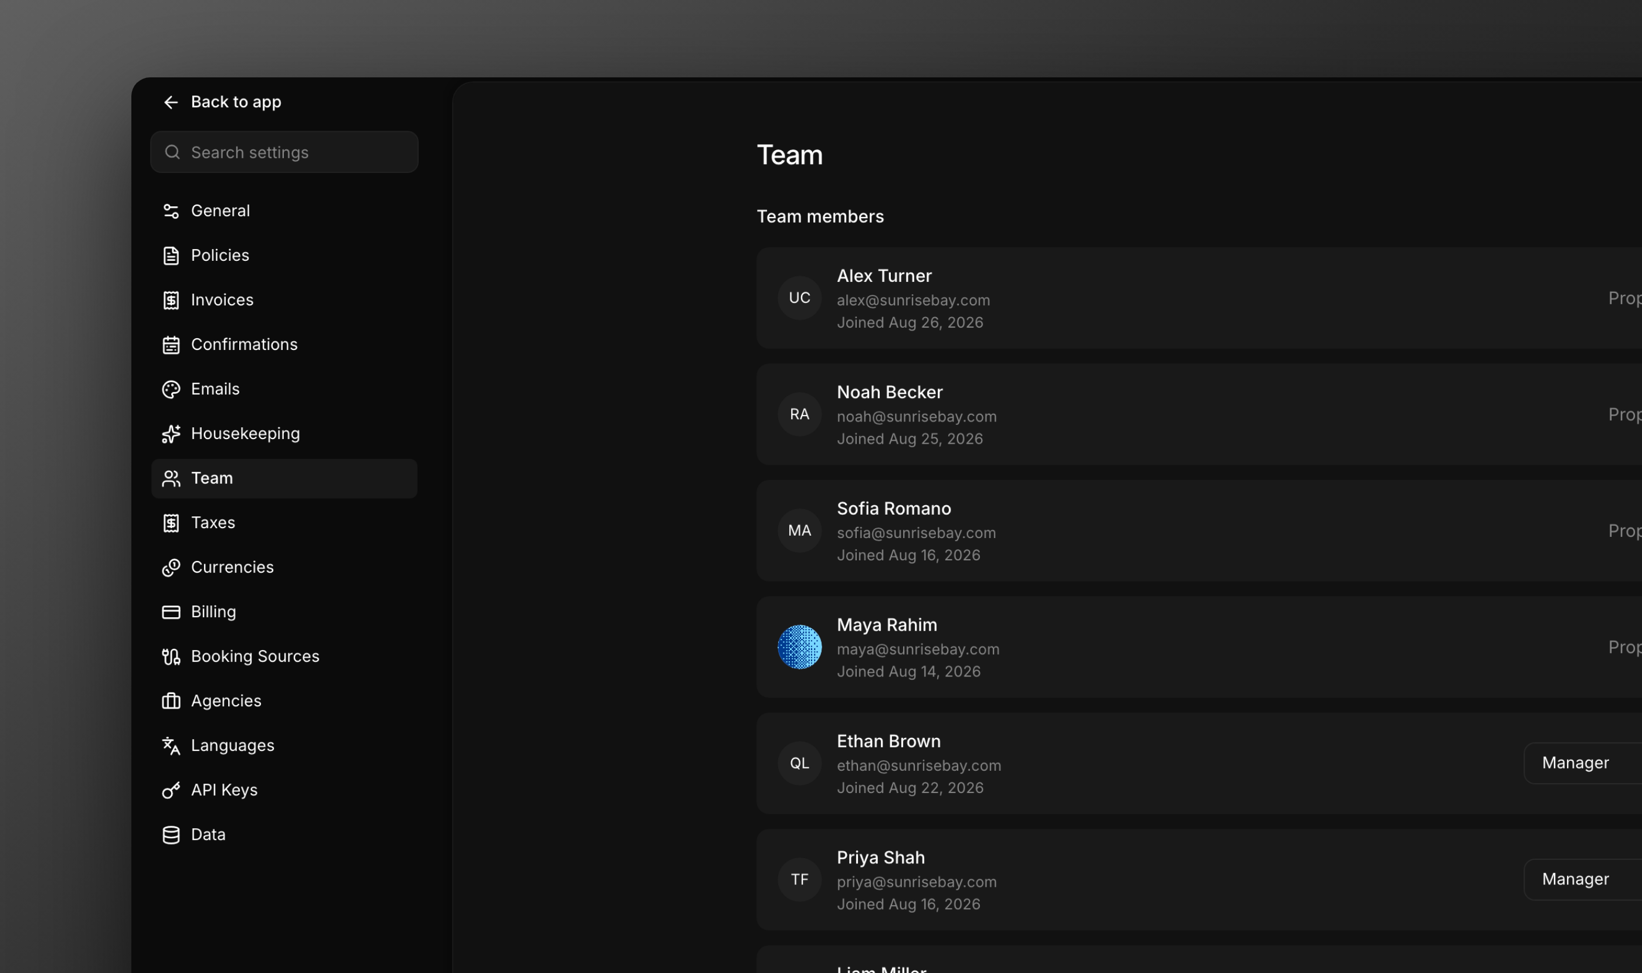This screenshot has width=1642, height=973.
Task: Click alex@sunrisebay.com email
Action: tap(913, 300)
